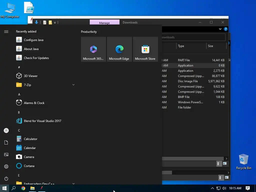Open volume control tray icon
Image resolution: width=256 pixels, height=192 pixels.
224,188
